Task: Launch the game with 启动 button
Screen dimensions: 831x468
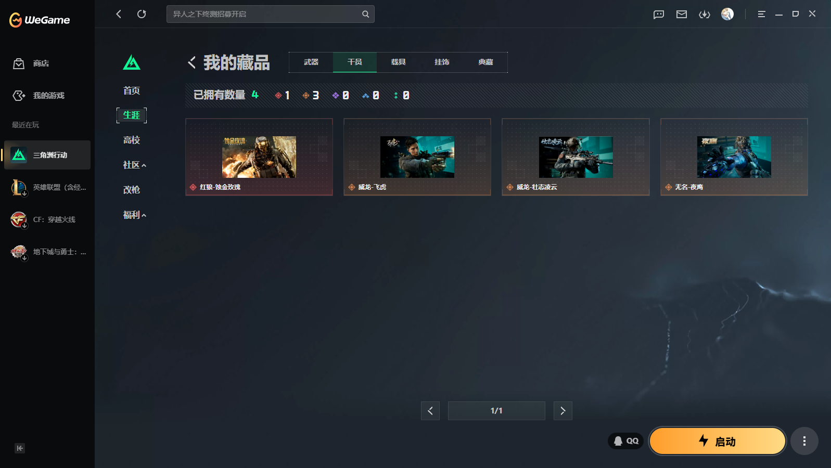Action: (x=718, y=441)
